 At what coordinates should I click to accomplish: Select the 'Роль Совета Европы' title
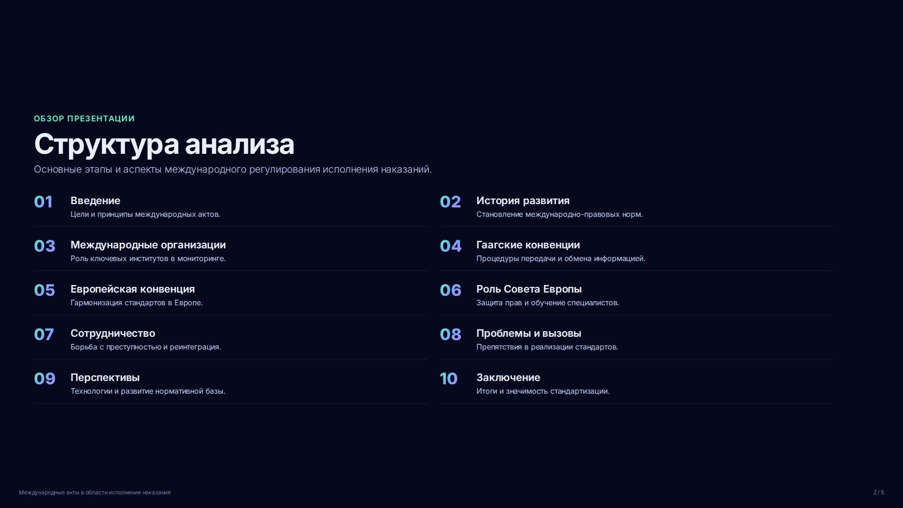(x=529, y=289)
